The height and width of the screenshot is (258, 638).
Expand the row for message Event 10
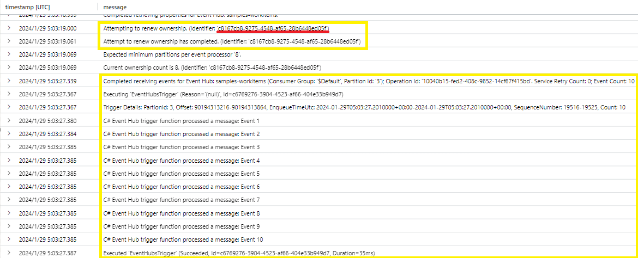click(9, 239)
